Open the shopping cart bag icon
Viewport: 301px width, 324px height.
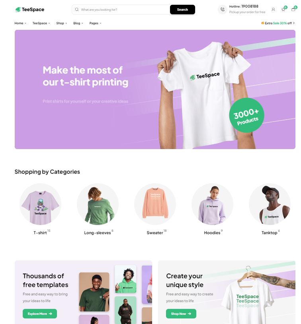pos(293,9)
